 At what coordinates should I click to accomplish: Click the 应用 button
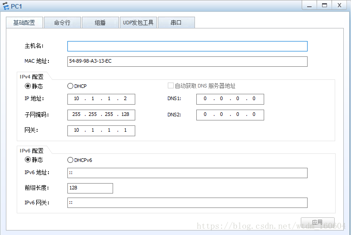(318, 222)
